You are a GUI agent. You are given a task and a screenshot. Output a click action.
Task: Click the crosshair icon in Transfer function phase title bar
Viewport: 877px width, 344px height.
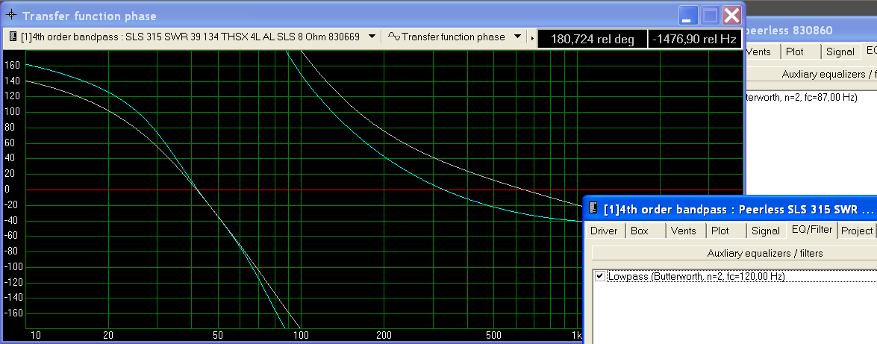point(10,15)
